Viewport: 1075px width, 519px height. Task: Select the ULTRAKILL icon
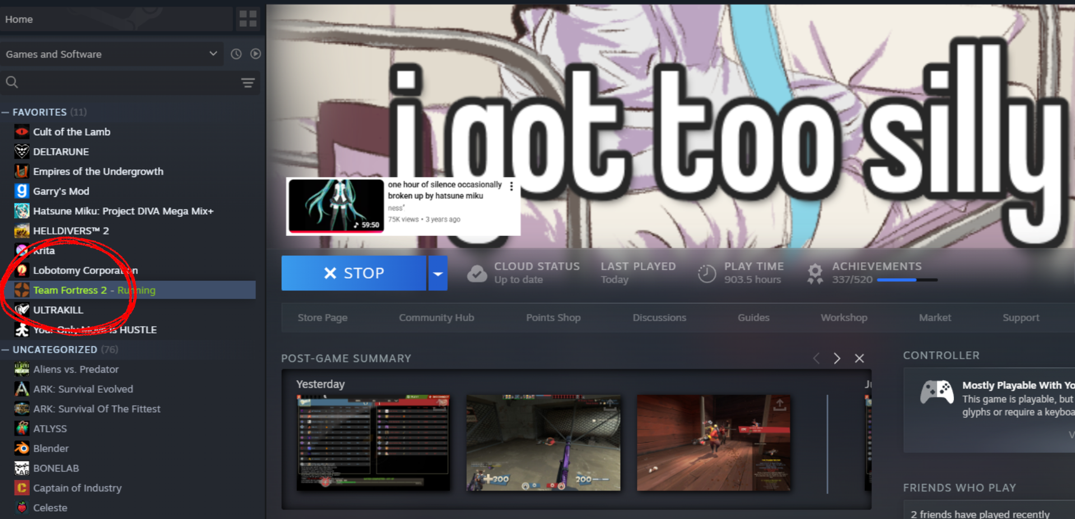click(x=22, y=310)
